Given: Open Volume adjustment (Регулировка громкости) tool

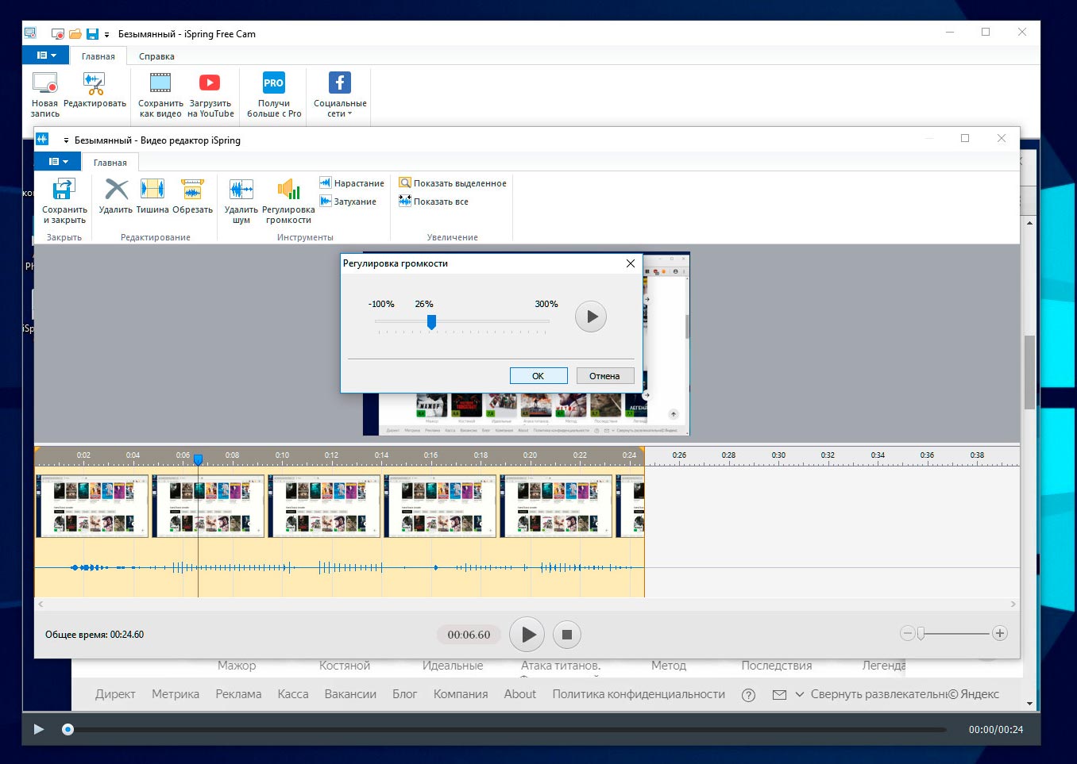Looking at the screenshot, I should [x=288, y=190].
